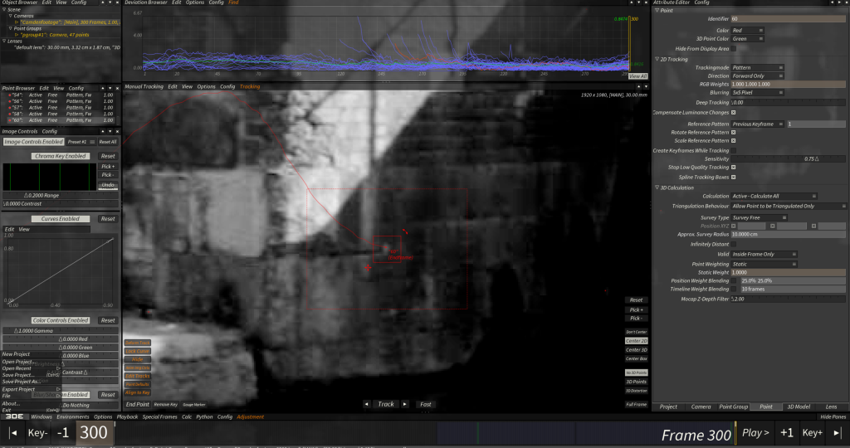Screen dimensions: 850x448
Task: Click the Identifier input field
Action: [x=789, y=19]
